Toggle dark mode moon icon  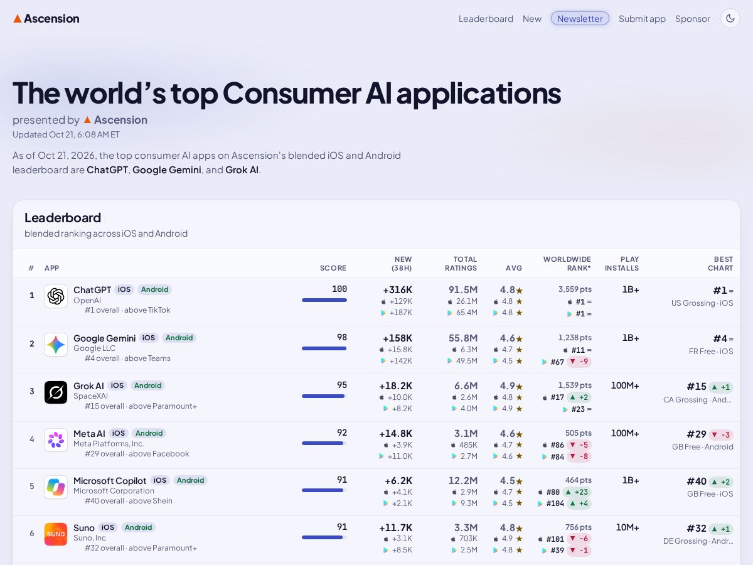pyautogui.click(x=730, y=18)
